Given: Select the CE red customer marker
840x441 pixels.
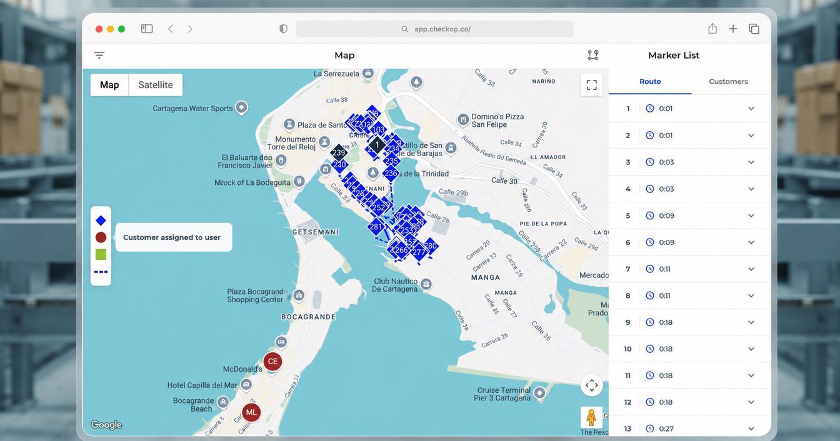Looking at the screenshot, I should point(272,361).
